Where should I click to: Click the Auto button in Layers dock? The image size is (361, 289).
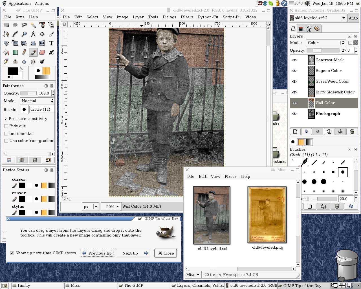pos(353,18)
